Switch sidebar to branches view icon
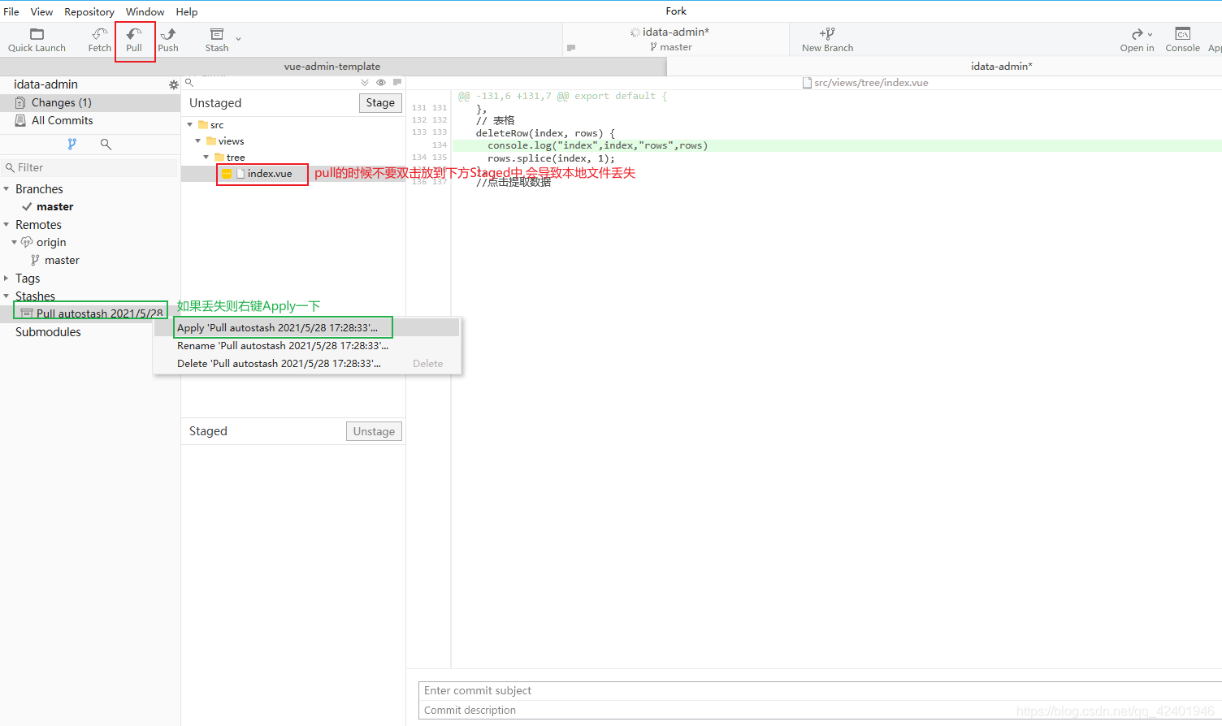 coord(71,144)
